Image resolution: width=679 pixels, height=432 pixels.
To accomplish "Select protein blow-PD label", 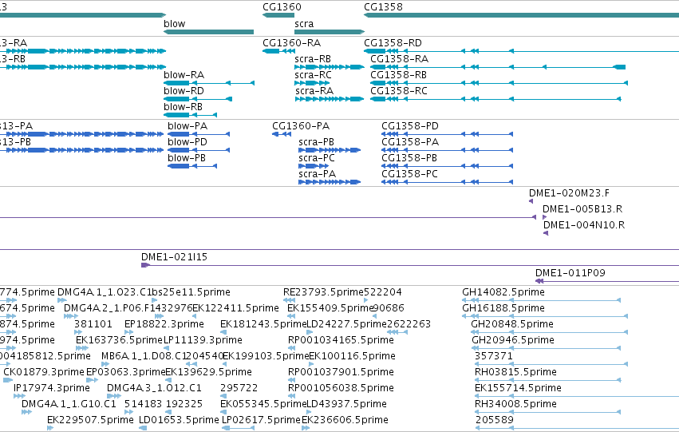I will click(188, 142).
